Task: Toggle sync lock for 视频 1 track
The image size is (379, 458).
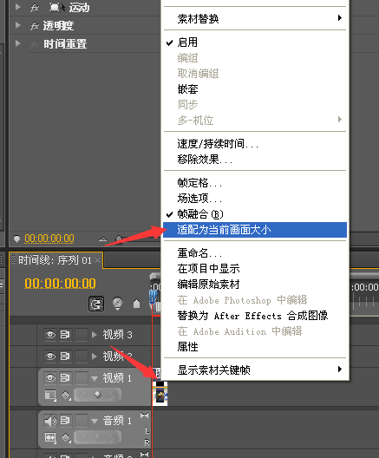Action: point(65,377)
